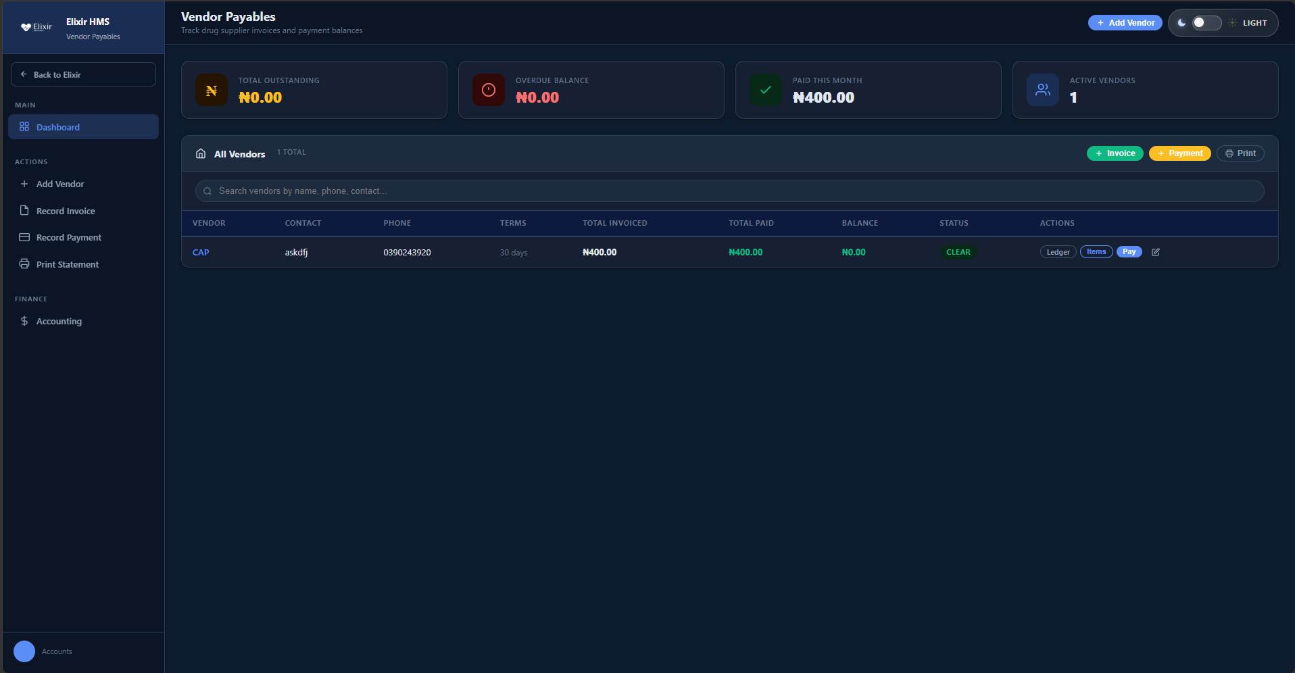
Task: Click the people icon on Active Vendors card
Action: tap(1043, 90)
